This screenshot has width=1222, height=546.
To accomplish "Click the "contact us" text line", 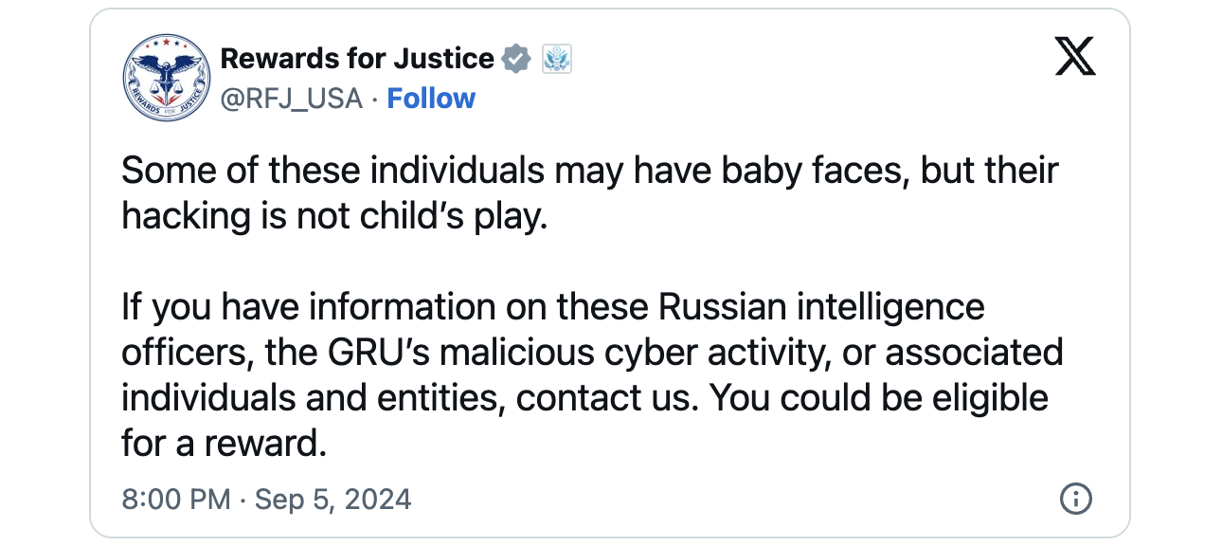I will pyautogui.click(x=585, y=398).
